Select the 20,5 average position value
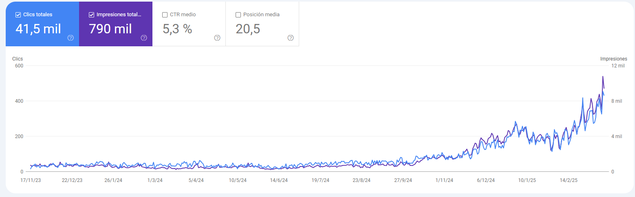Screen dimensions: 635x197 click(x=248, y=29)
